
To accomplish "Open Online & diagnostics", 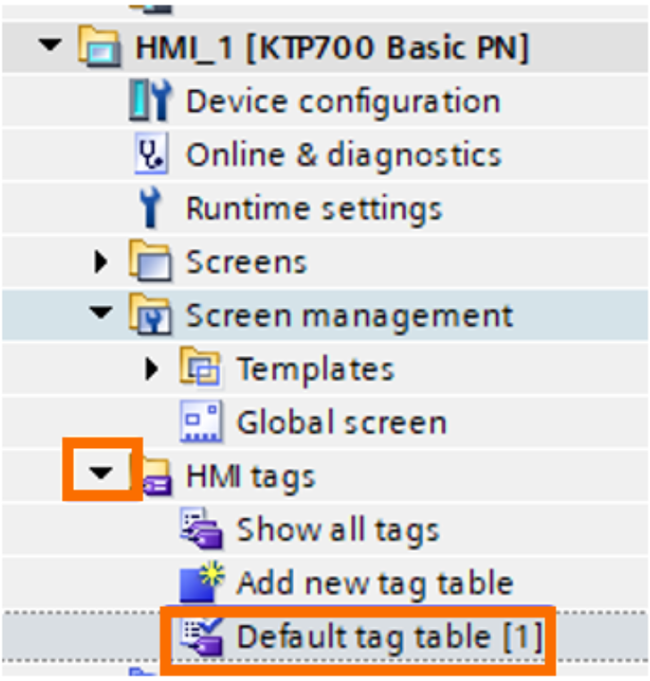I will (344, 155).
